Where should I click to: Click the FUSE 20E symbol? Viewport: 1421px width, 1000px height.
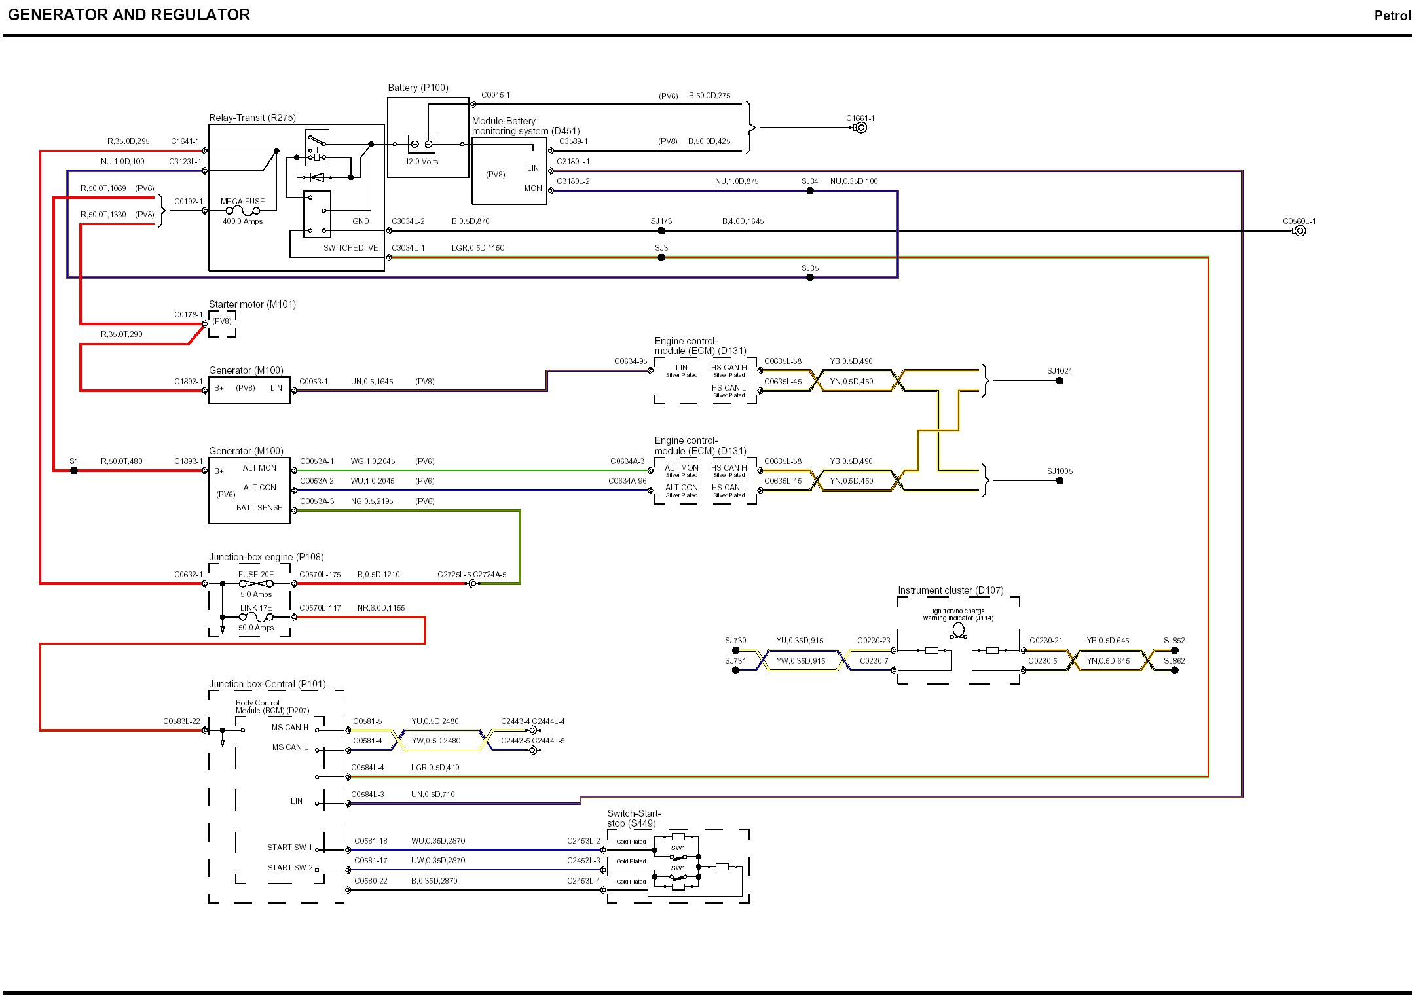pos(256,584)
